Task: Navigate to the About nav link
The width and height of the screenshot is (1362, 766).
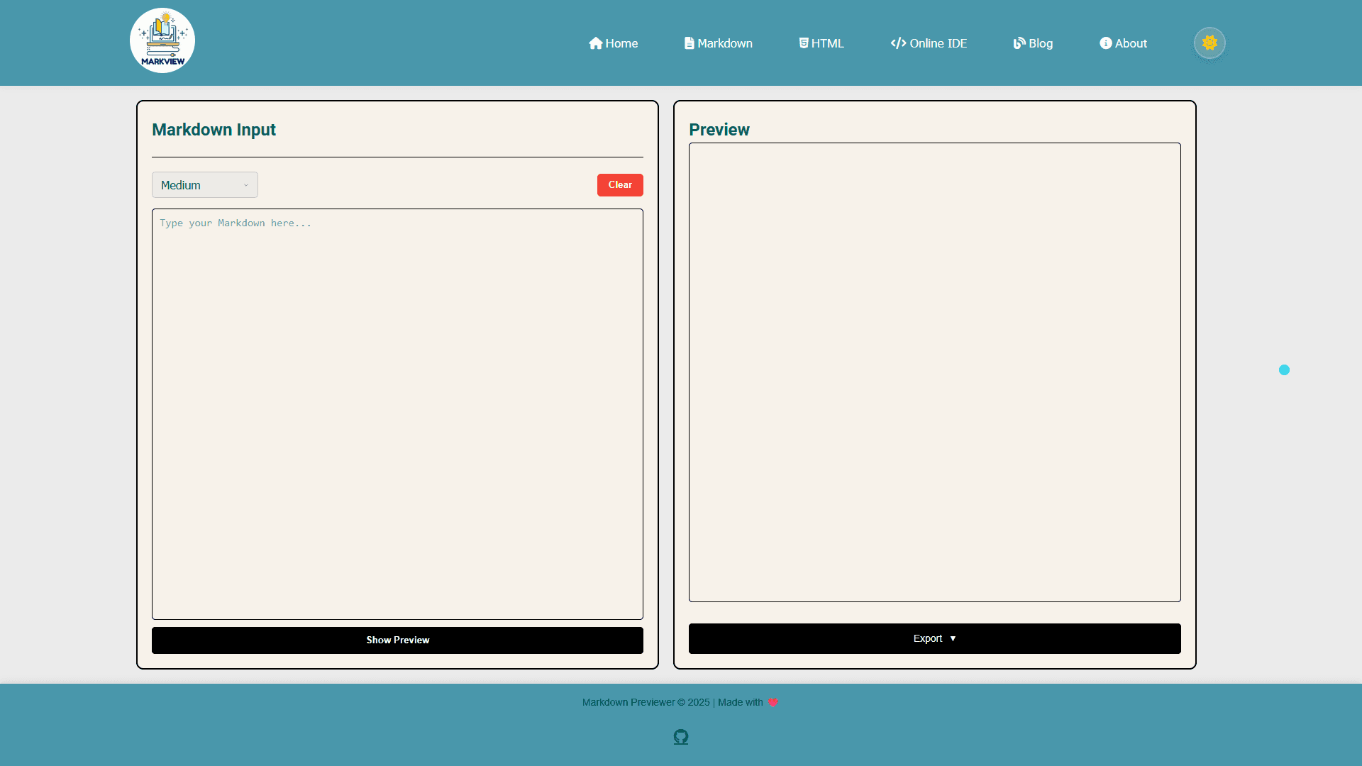Action: coord(1131,43)
